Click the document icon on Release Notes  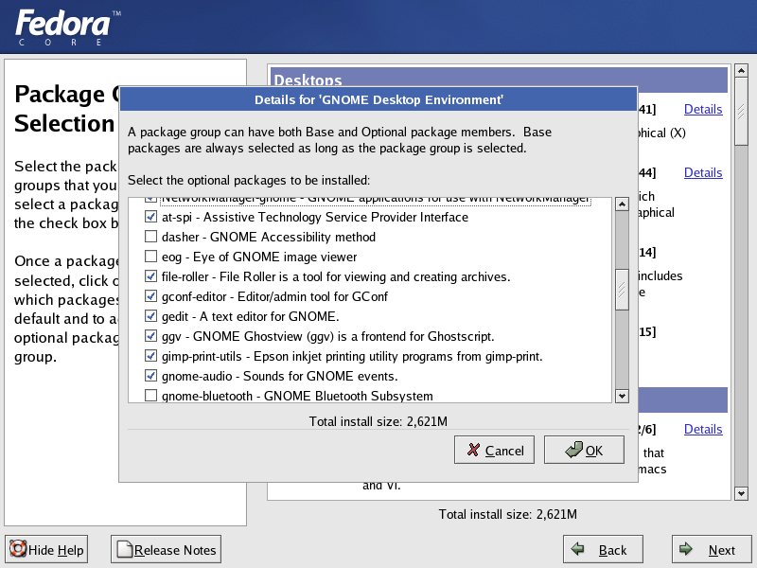click(125, 549)
